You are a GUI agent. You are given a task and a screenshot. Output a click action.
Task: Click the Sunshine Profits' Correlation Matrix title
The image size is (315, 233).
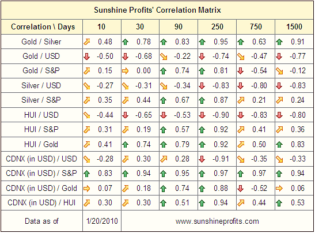[x=157, y=10]
